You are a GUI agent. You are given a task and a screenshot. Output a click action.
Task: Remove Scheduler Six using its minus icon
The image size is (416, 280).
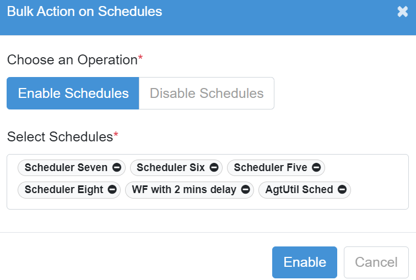pos(214,167)
